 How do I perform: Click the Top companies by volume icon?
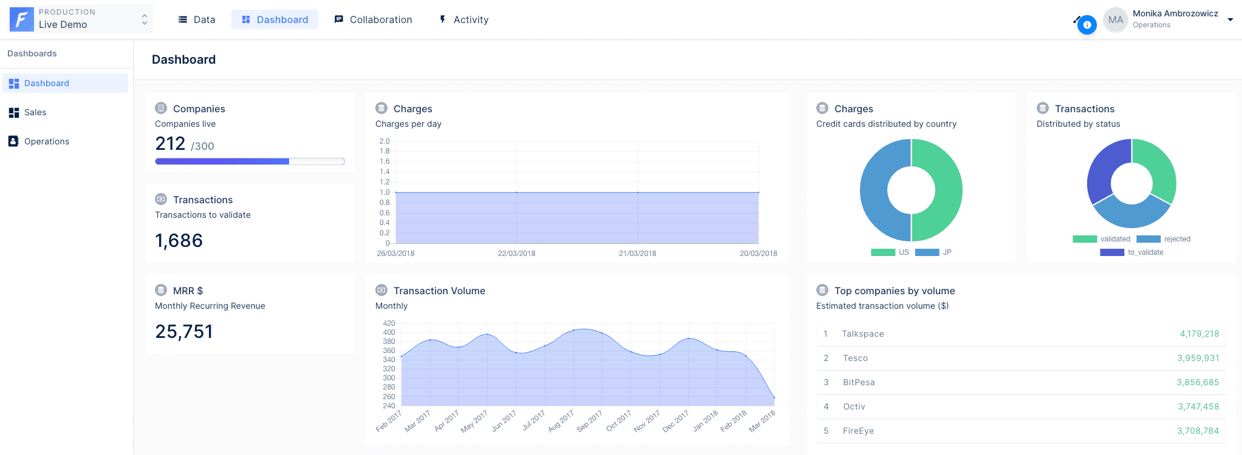pyautogui.click(x=822, y=290)
